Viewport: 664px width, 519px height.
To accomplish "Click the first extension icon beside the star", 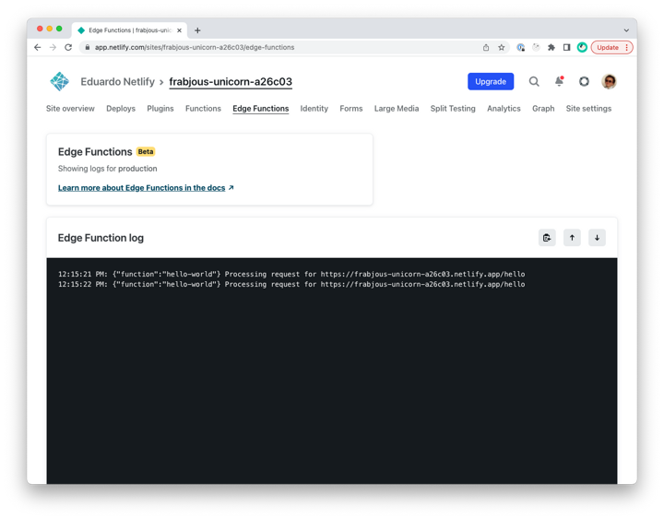I will click(x=521, y=47).
